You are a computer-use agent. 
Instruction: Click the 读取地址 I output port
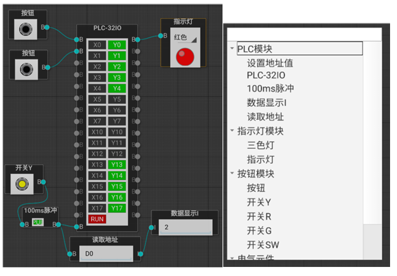coord(141,254)
